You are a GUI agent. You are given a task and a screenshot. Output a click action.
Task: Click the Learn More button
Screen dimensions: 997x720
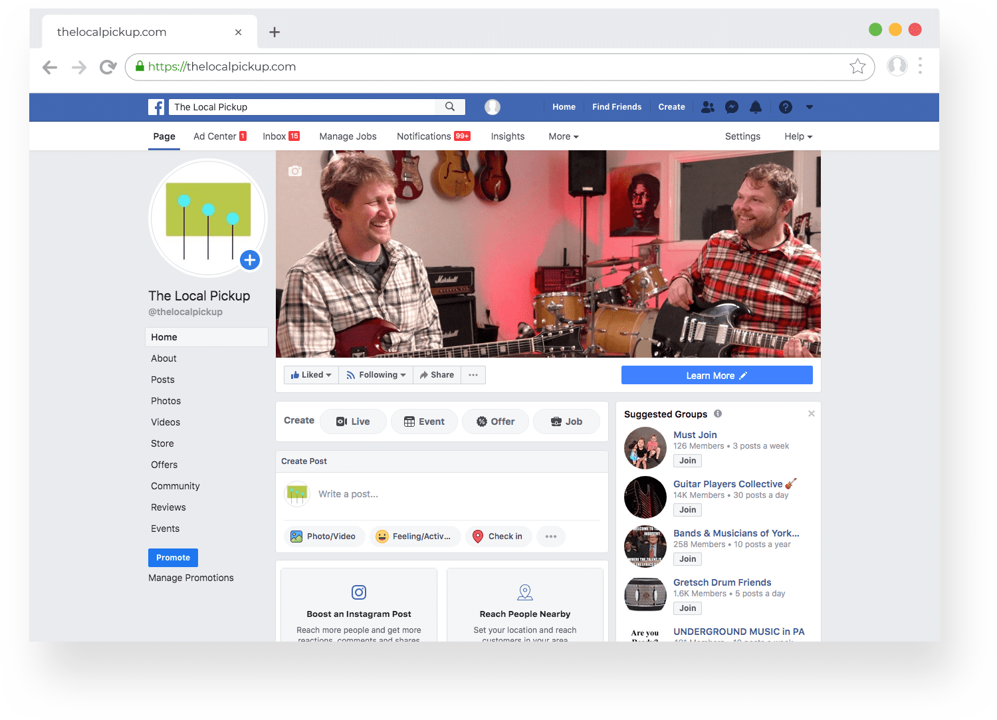[717, 376]
